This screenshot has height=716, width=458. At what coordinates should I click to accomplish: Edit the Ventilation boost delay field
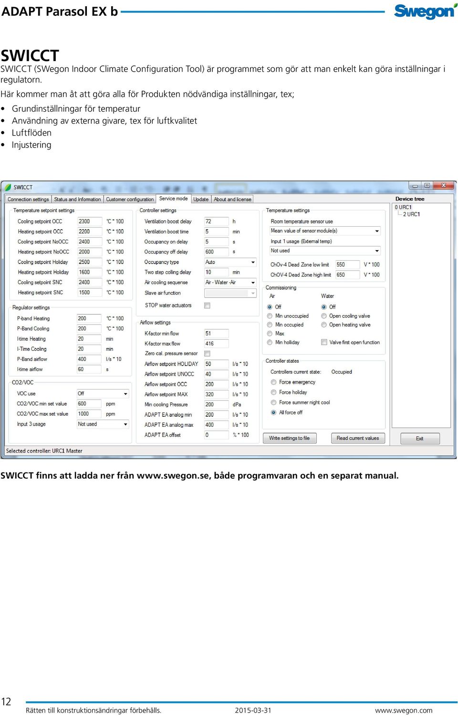tap(216, 221)
